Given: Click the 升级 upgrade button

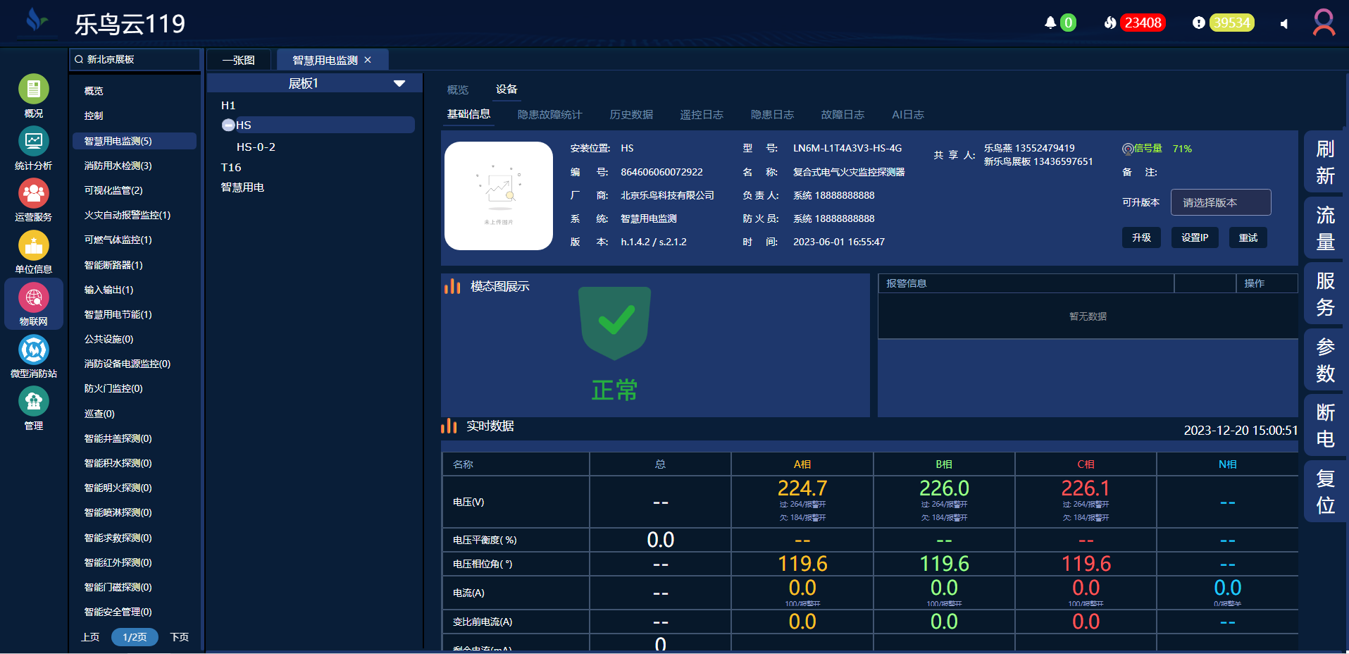Looking at the screenshot, I should coord(1141,237).
